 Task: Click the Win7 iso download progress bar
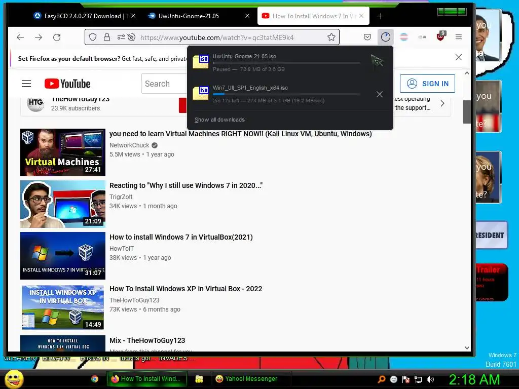point(286,94)
